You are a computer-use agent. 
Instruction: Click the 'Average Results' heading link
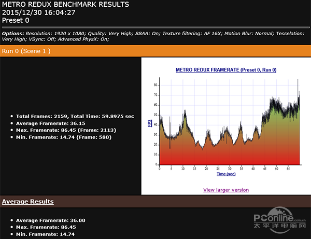pos(28,202)
